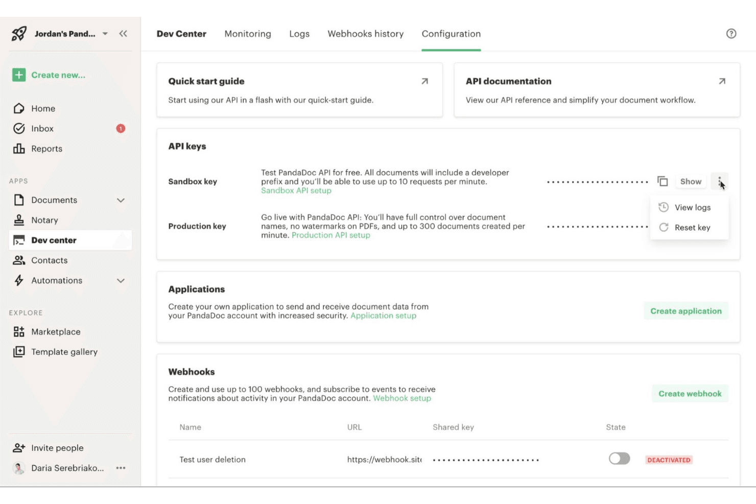
Task: Choose View logs from the key menu
Action: pyautogui.click(x=690, y=207)
